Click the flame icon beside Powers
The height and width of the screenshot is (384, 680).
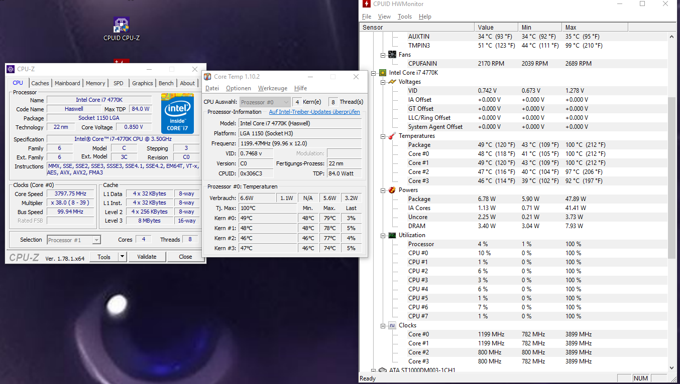tap(392, 190)
